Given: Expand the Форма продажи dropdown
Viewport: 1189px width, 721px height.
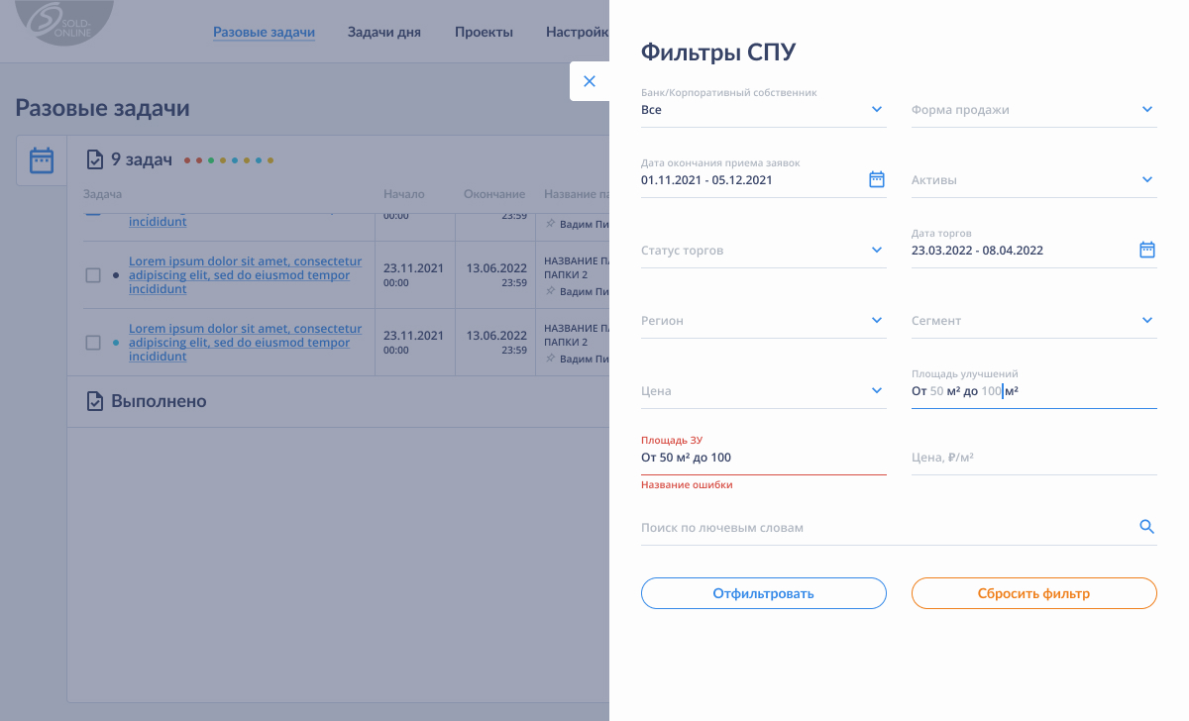Looking at the screenshot, I should click(x=1034, y=110).
